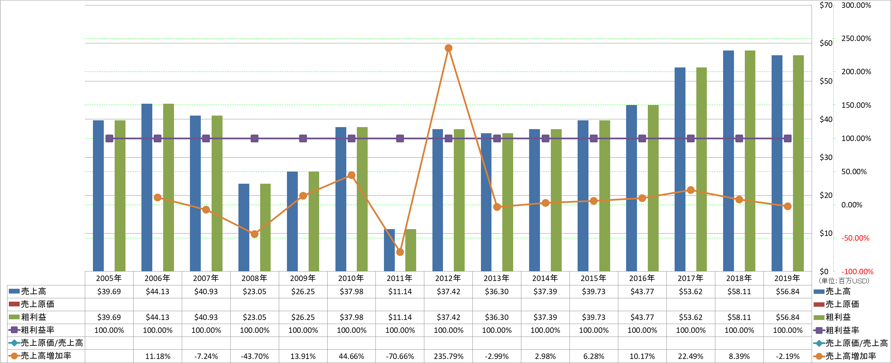The height and width of the screenshot is (363, 891).
Task: Click the 0.00% secondary axis label
Action: [852, 205]
